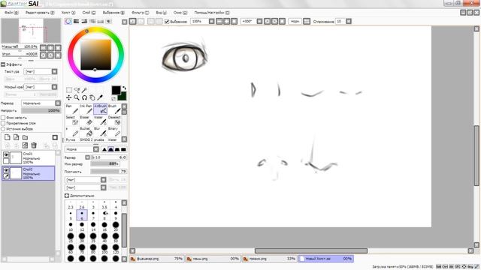Choose the rectangular selection tool
Image resolution: width=481 pixels, height=270 pixels.
coord(68,90)
